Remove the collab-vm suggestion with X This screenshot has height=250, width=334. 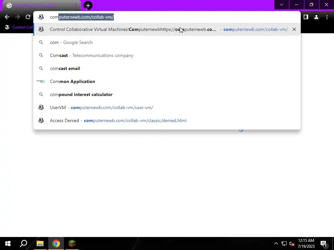coord(294,29)
